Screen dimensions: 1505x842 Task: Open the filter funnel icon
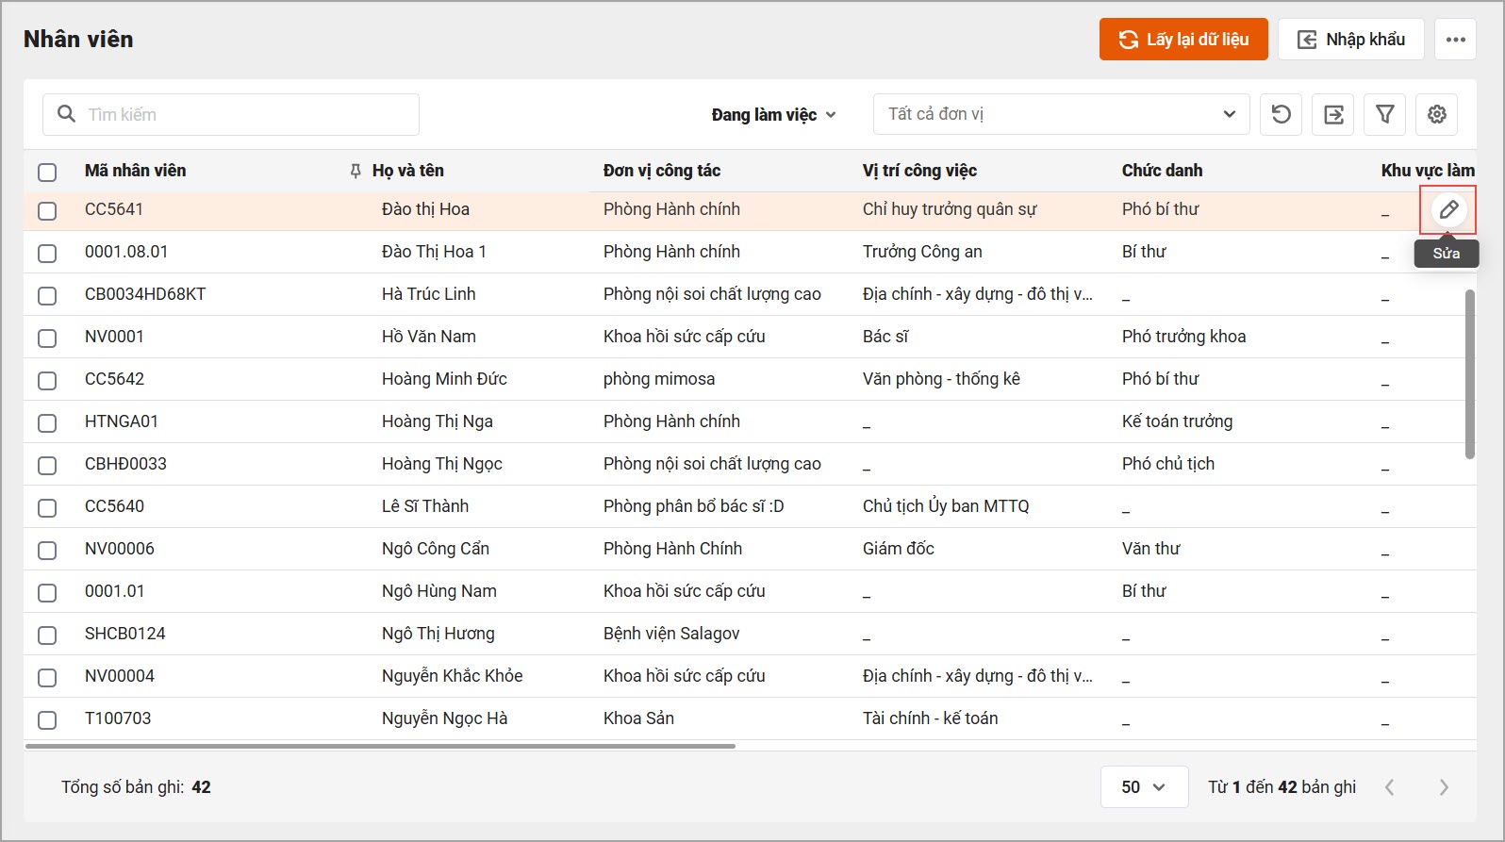1384,114
